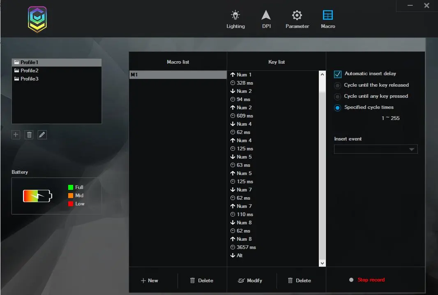Select Cycle until any key pressed

click(337, 97)
